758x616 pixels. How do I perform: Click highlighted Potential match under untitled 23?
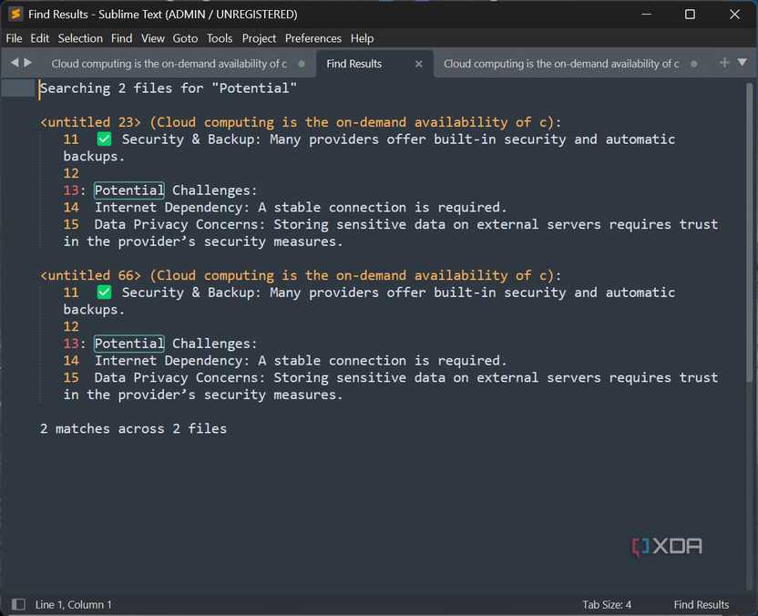(x=129, y=190)
